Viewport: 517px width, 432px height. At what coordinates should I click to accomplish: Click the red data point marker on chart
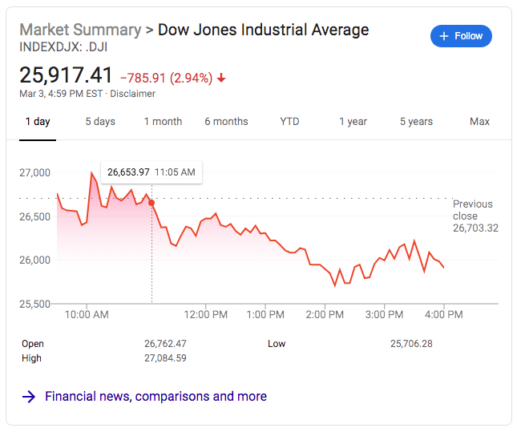[x=151, y=203]
